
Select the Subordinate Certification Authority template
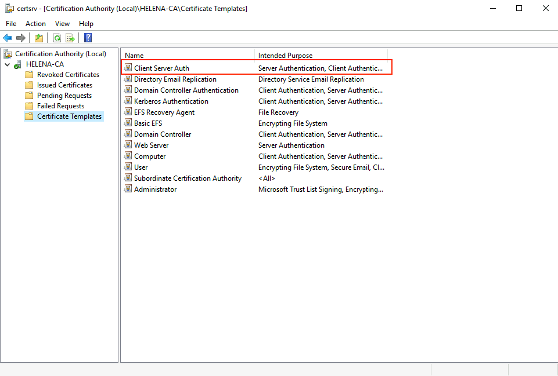coord(188,178)
